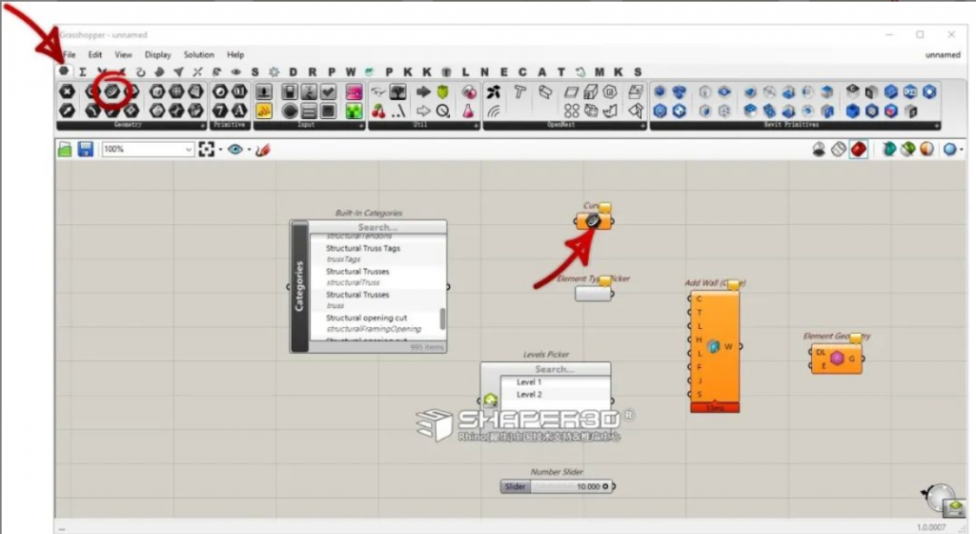This screenshot has height=534, width=976.
Task: Select 'Level 2' in Levels Picker
Action: tap(529, 395)
